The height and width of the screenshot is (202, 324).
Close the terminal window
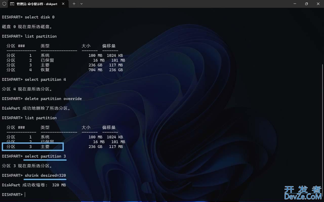coord(318,4)
